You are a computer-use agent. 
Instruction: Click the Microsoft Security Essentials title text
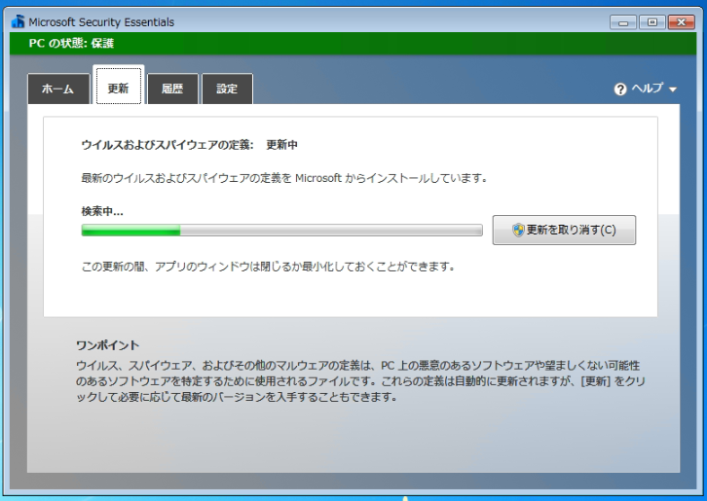point(101,22)
